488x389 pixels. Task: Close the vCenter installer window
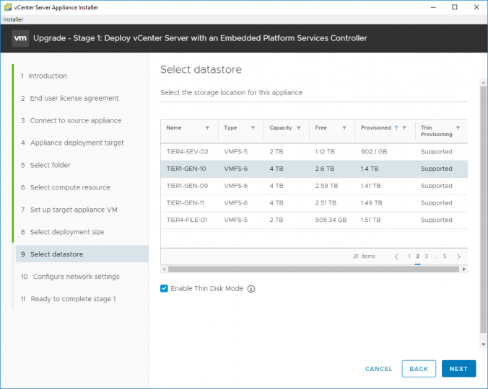point(476,7)
